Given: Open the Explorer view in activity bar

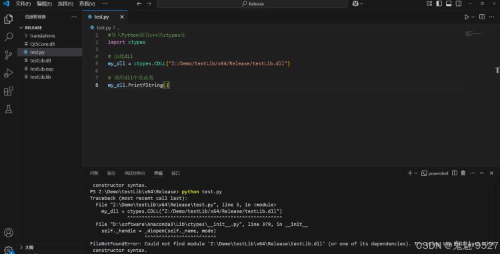Looking at the screenshot, I should 9,19.
